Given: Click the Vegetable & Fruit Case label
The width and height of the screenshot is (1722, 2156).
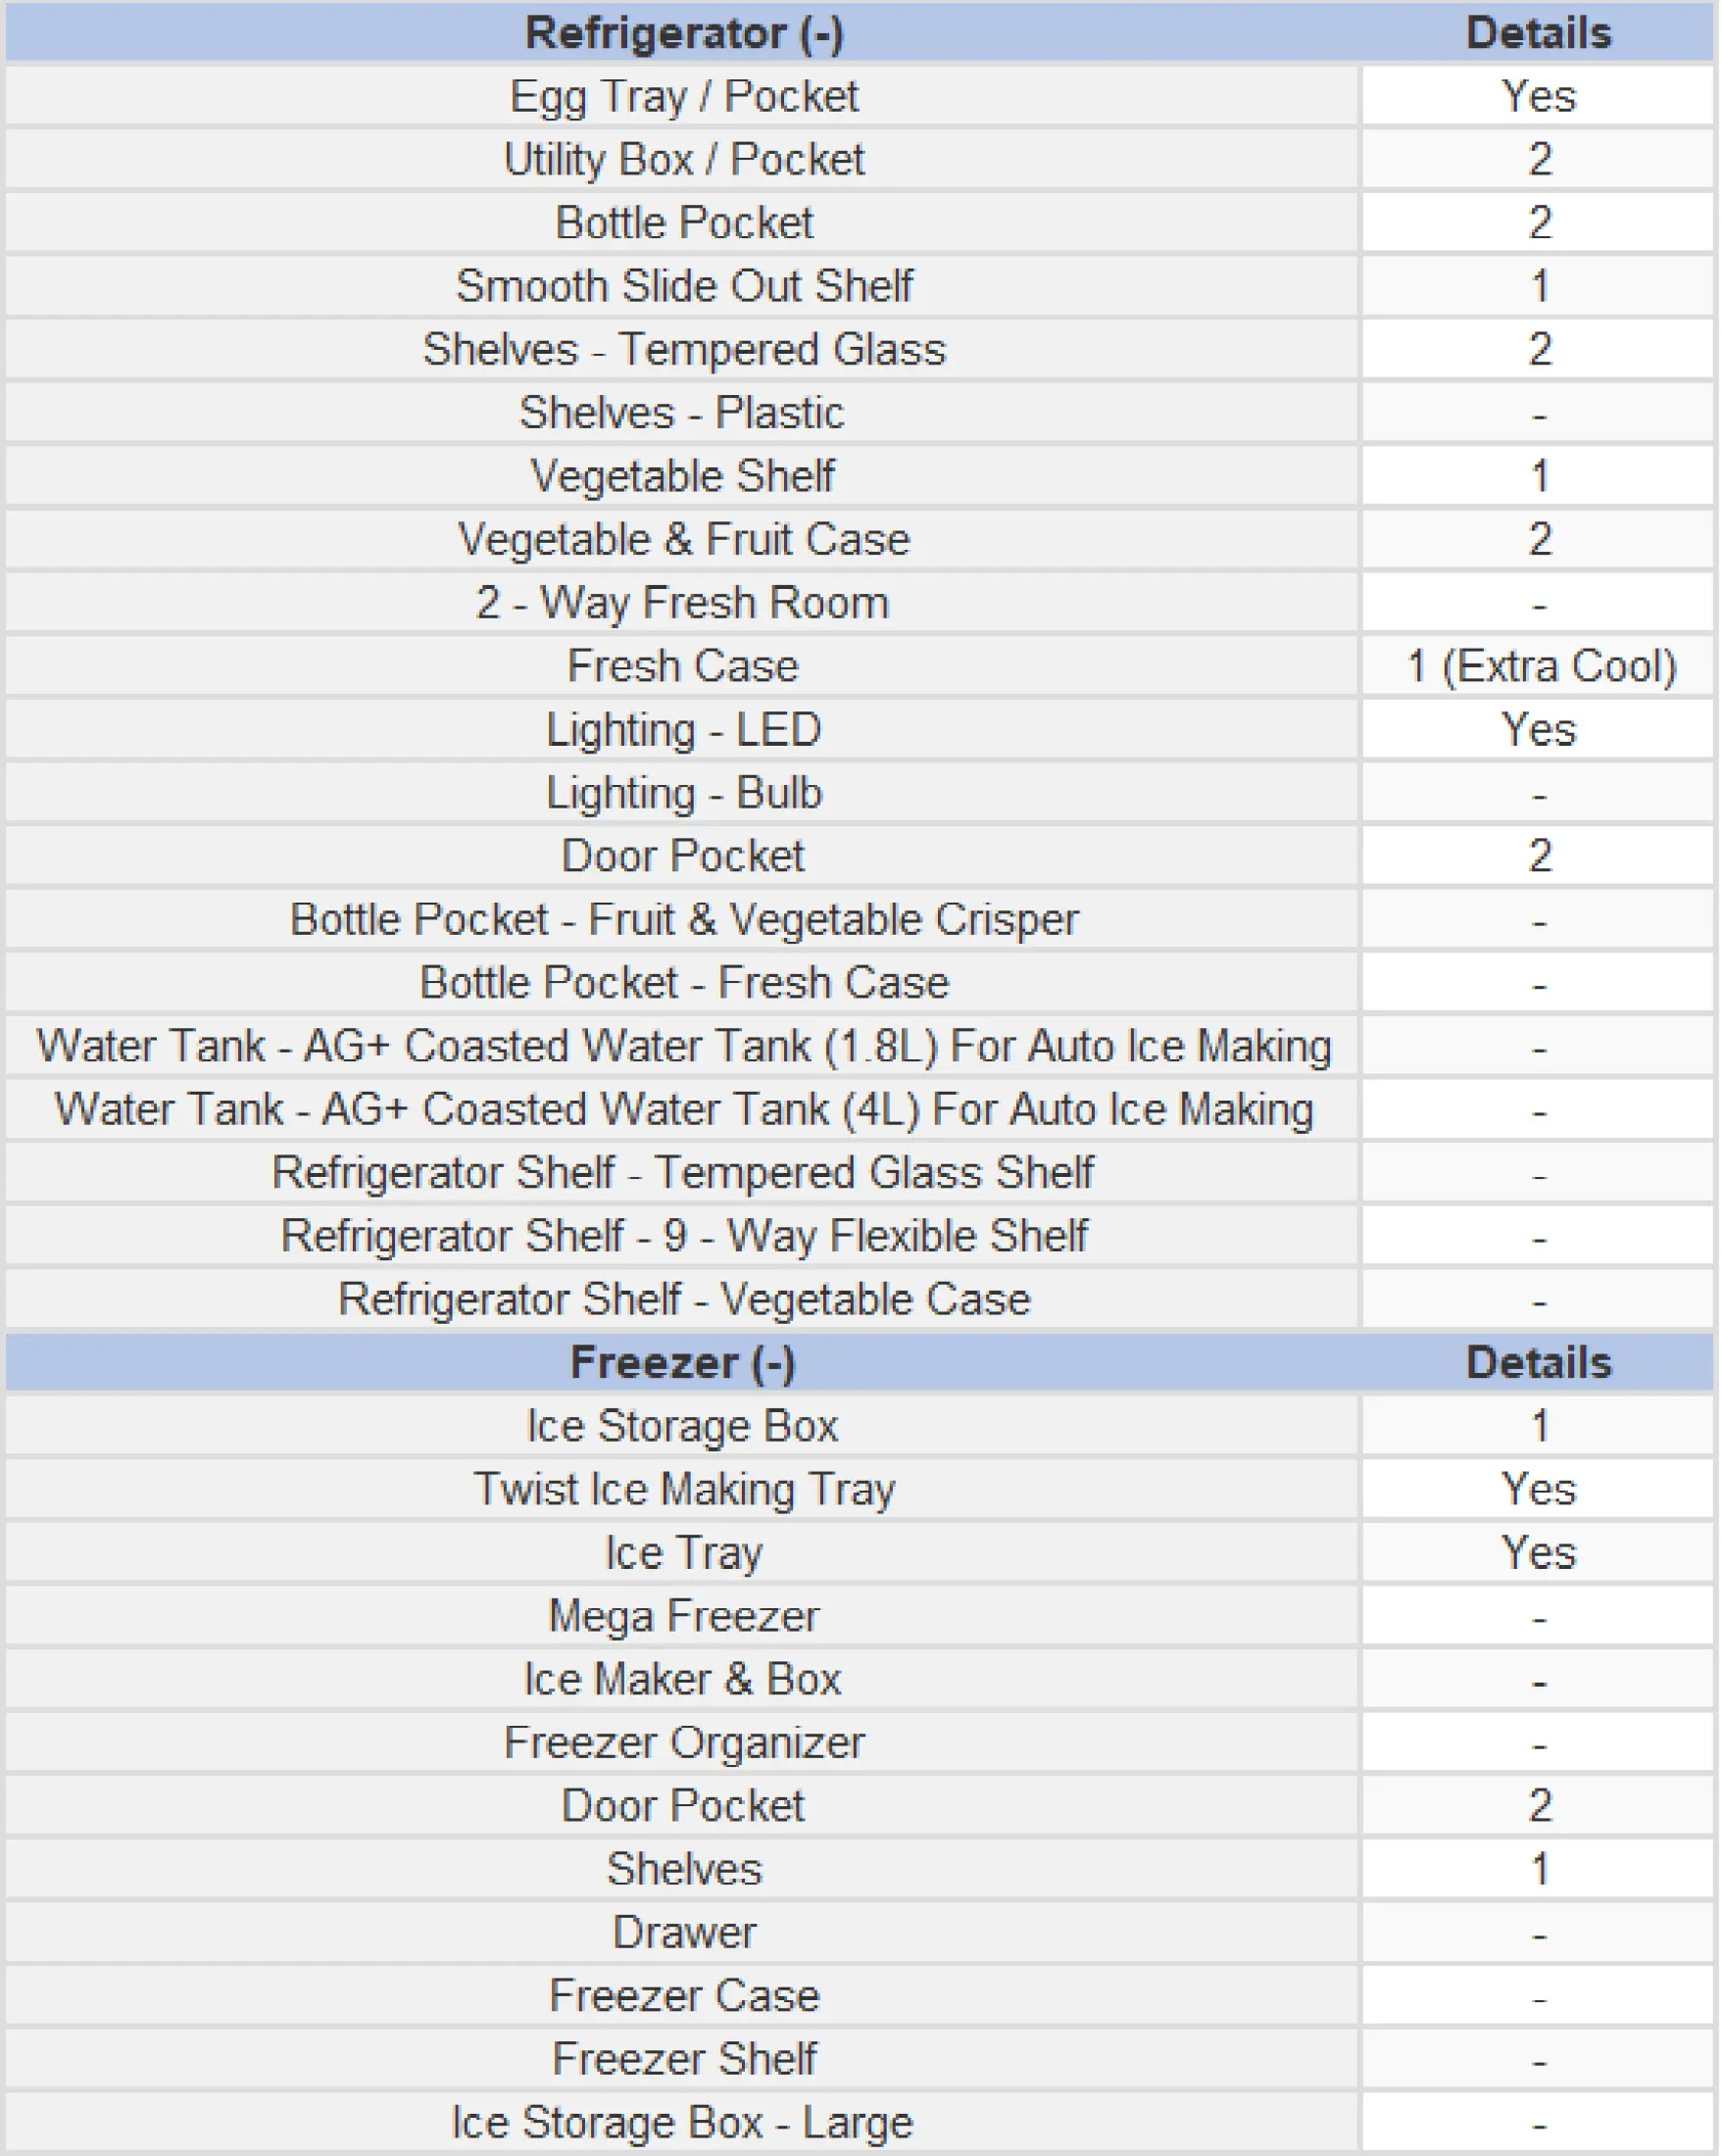Looking at the screenshot, I should tap(684, 540).
